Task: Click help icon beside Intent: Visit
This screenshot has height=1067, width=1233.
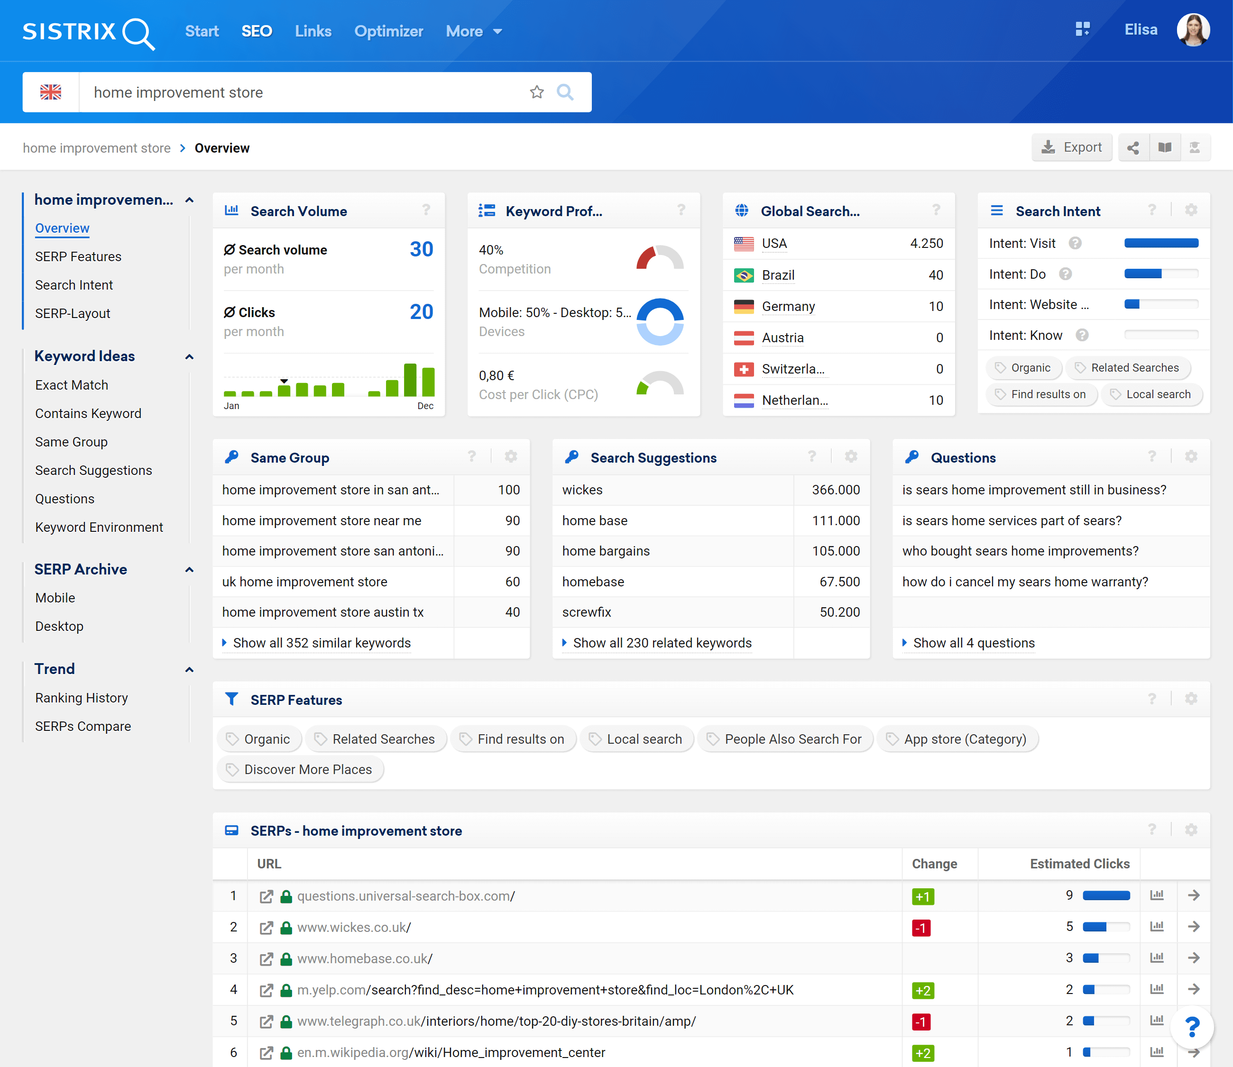Action: tap(1075, 244)
